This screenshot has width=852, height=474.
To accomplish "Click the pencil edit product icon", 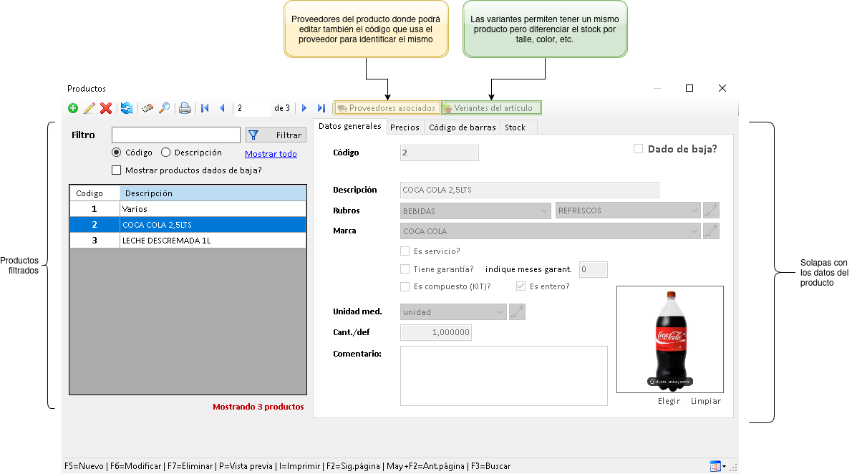I will 89,108.
